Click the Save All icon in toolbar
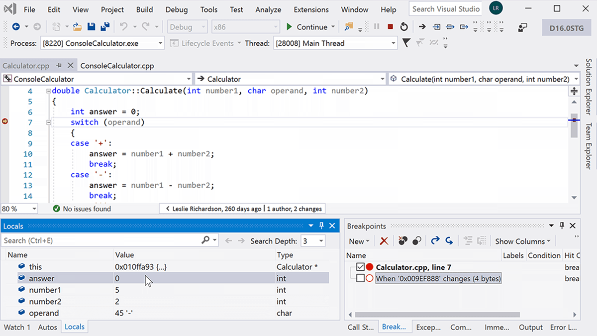 [105, 27]
